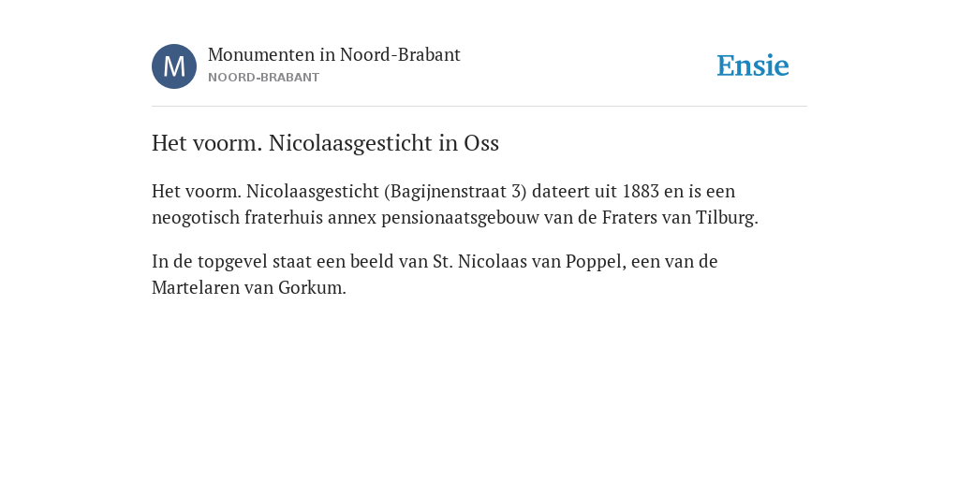Click the horizontal divider line below header
The height and width of the screenshot is (479, 959).
tap(479, 107)
